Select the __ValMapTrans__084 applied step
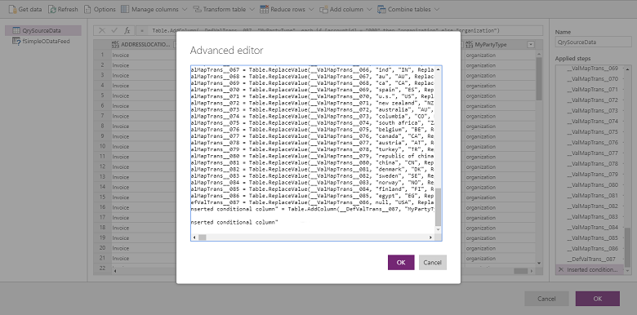The height and width of the screenshot is (315, 637). (592, 228)
